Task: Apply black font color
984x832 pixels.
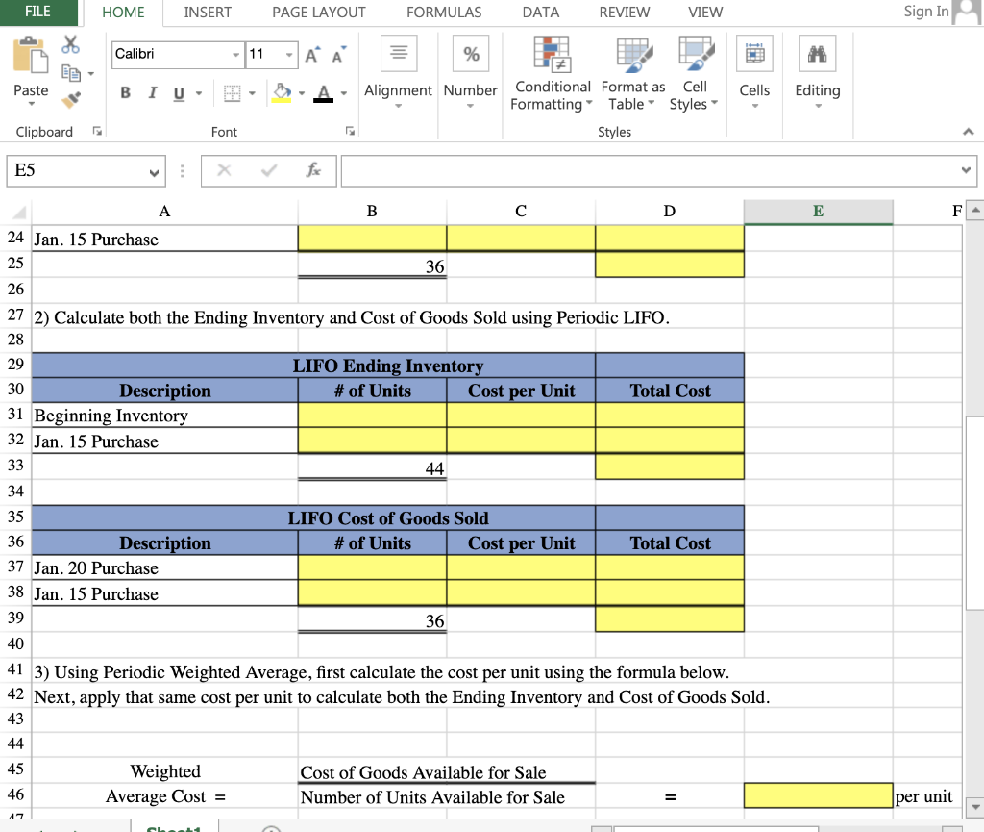Action: [323, 93]
